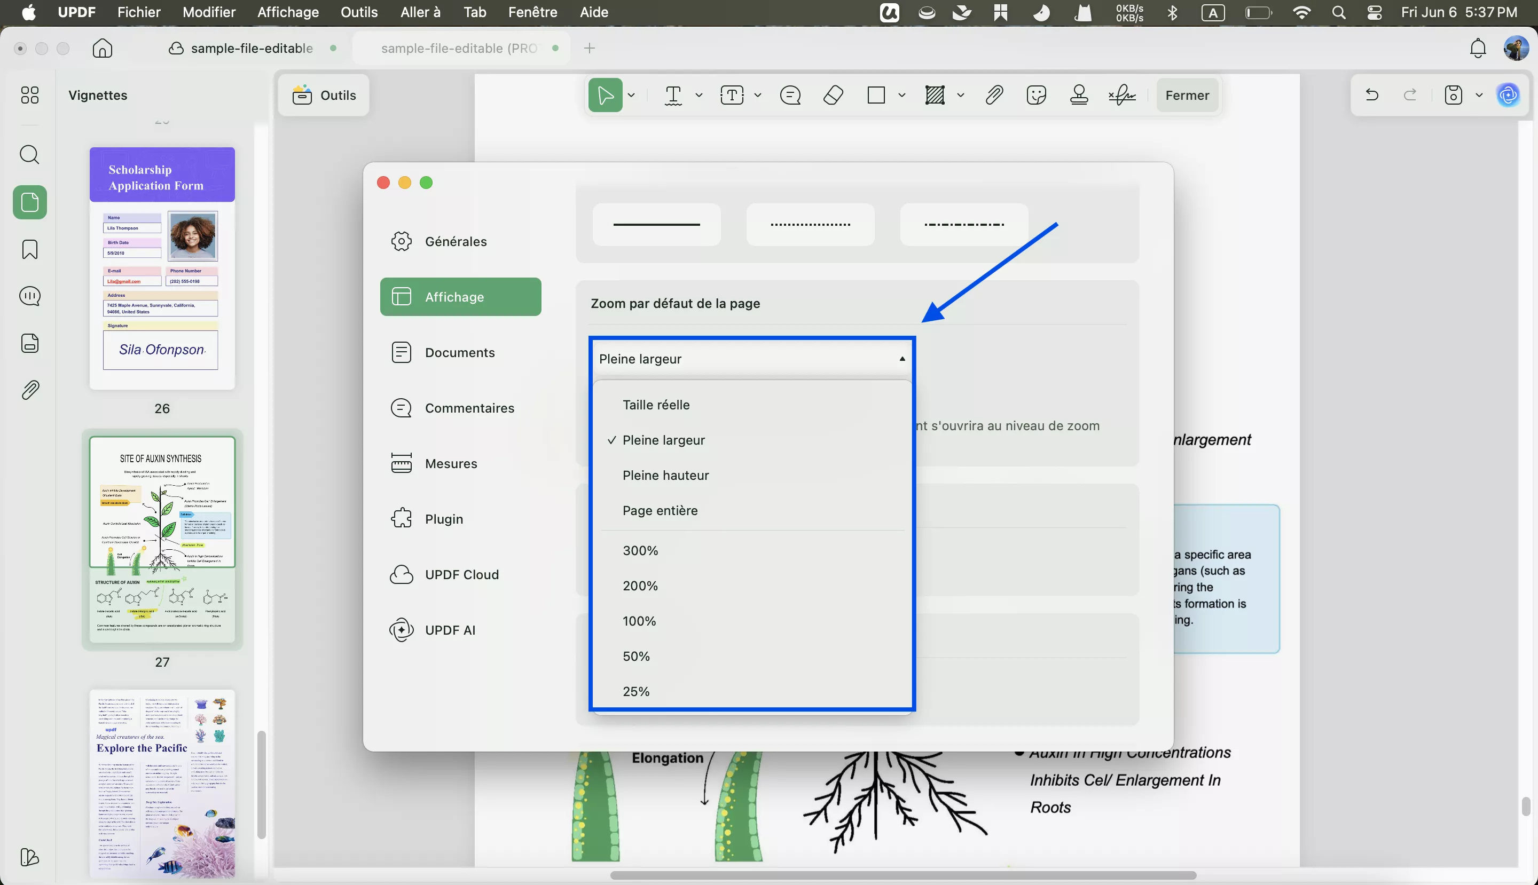The height and width of the screenshot is (885, 1538).
Task: Open the bookmarks panel in the sidebar
Action: point(30,249)
